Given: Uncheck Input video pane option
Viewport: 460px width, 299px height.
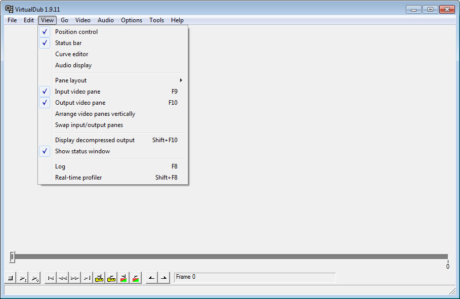Looking at the screenshot, I should (113, 92).
